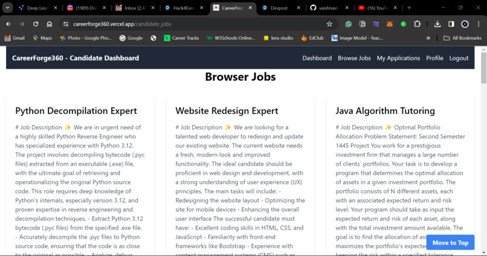Viewport: 487px width, 256px height.
Task: Open Career Tracks bookmark
Action: 181,38
